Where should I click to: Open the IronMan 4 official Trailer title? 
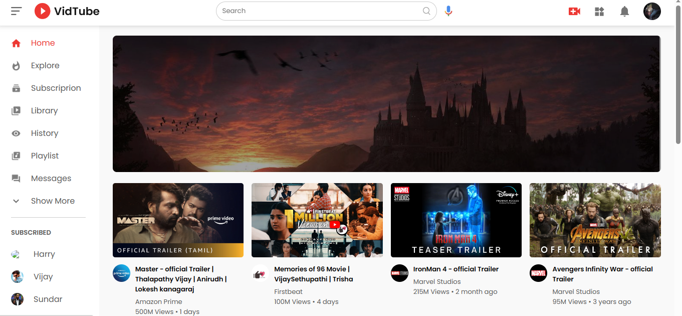tap(456, 269)
